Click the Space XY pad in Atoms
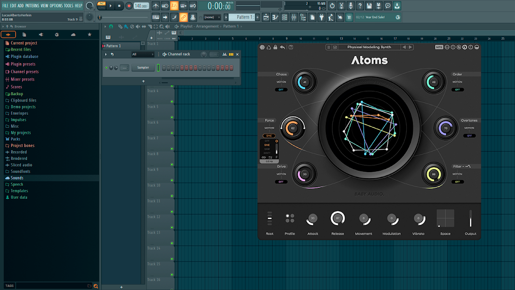Viewport: 515px width, 290px height. click(446, 219)
